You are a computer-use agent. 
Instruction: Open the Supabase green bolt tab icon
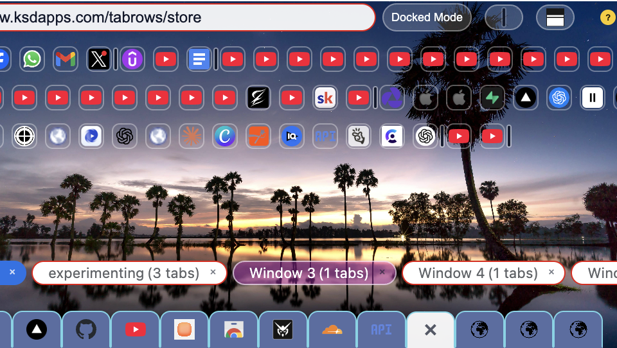click(492, 98)
